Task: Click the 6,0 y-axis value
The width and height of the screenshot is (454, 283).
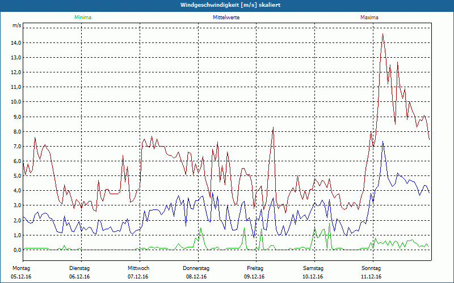Action: pyautogui.click(x=17, y=161)
